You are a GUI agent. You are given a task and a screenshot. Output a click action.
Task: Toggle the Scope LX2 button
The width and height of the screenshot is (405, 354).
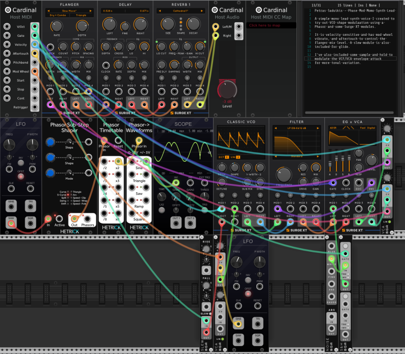[x=162, y=210]
